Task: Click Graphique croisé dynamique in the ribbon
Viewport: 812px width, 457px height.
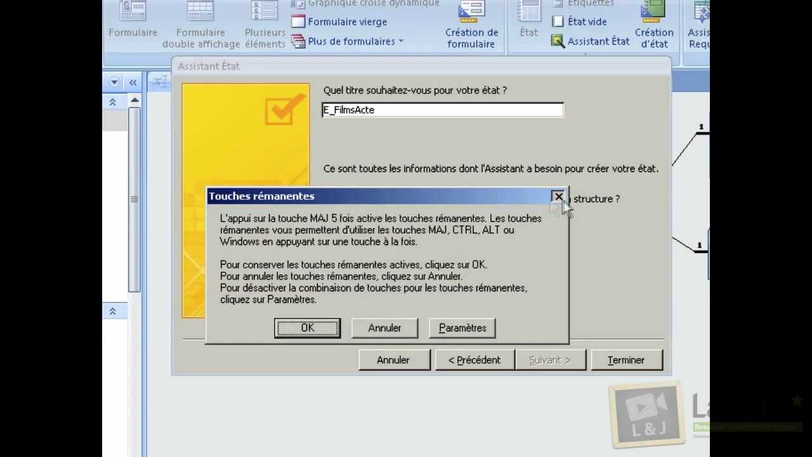Action: (366, 4)
